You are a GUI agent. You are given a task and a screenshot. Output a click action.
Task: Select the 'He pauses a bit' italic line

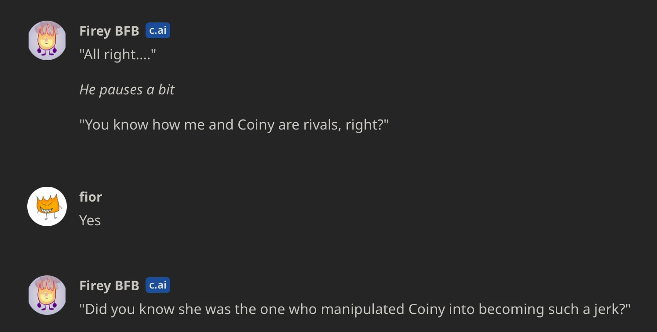127,90
